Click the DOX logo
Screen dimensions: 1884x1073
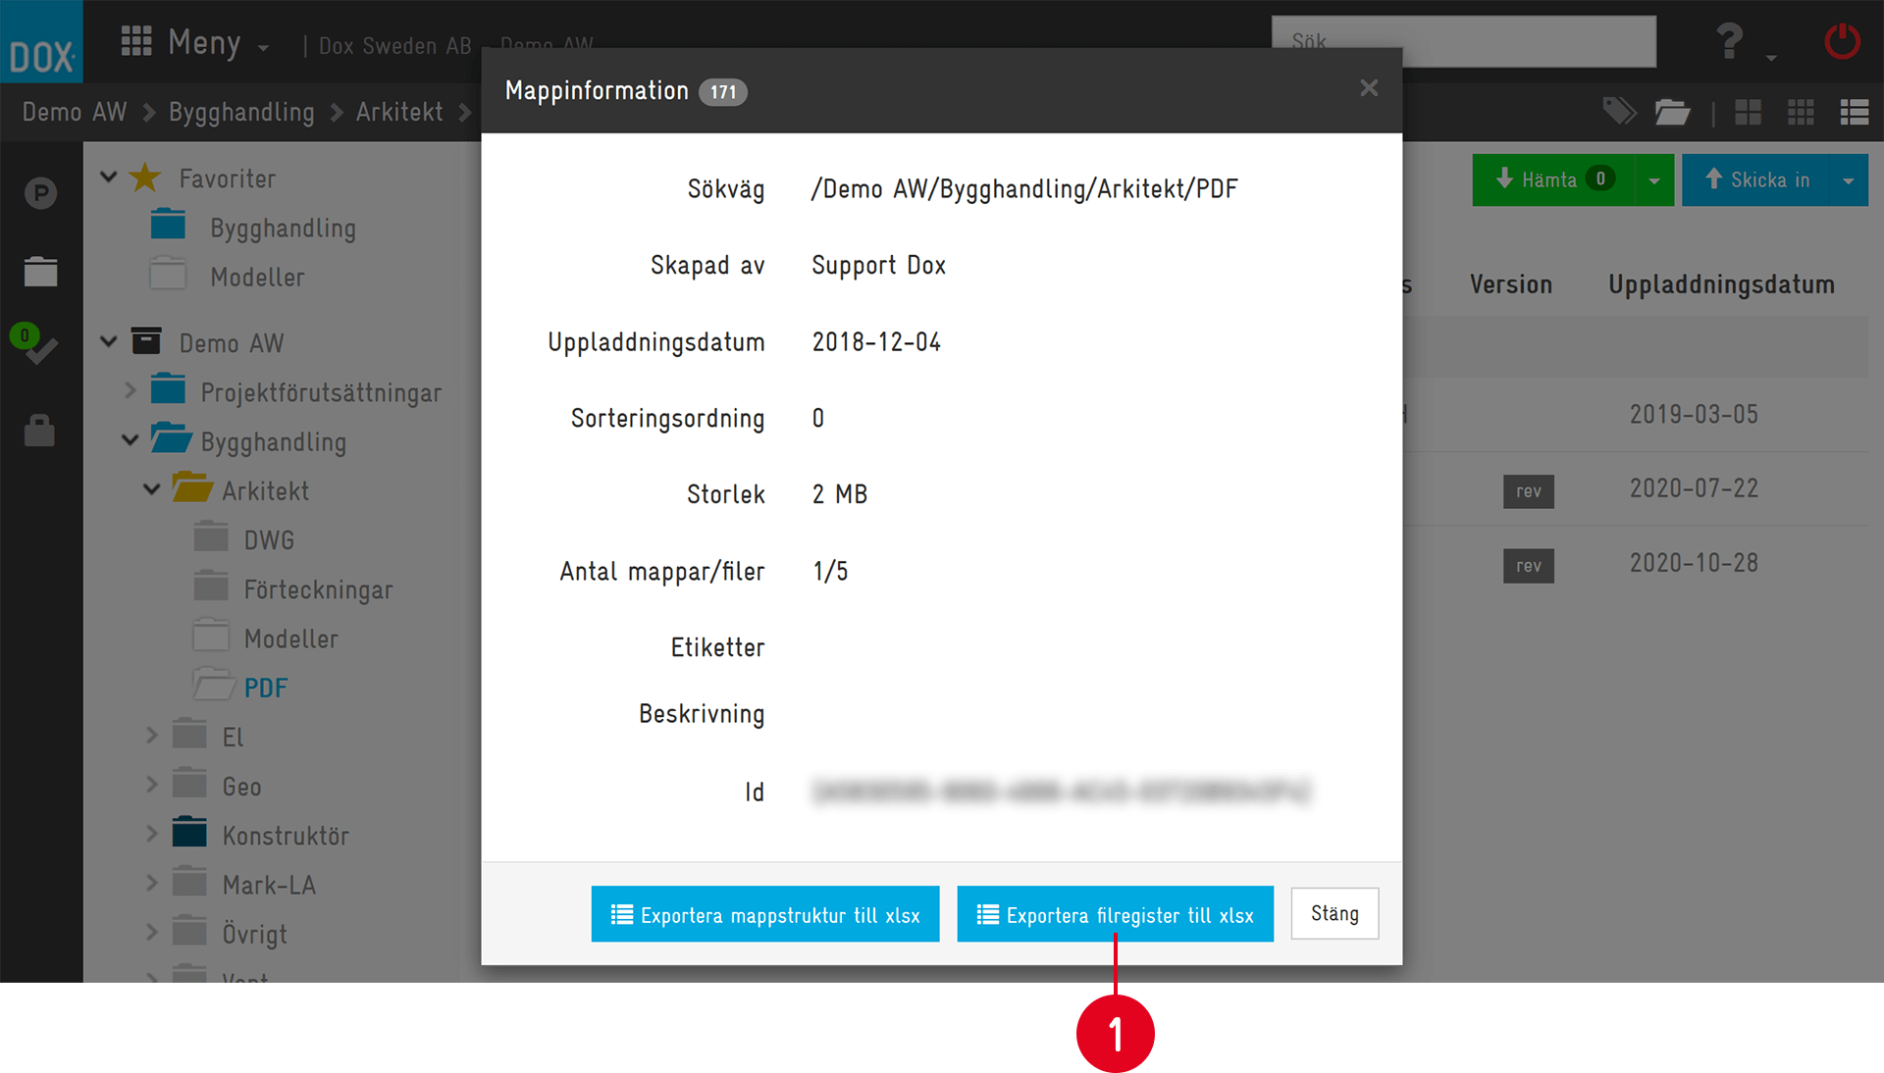(41, 41)
